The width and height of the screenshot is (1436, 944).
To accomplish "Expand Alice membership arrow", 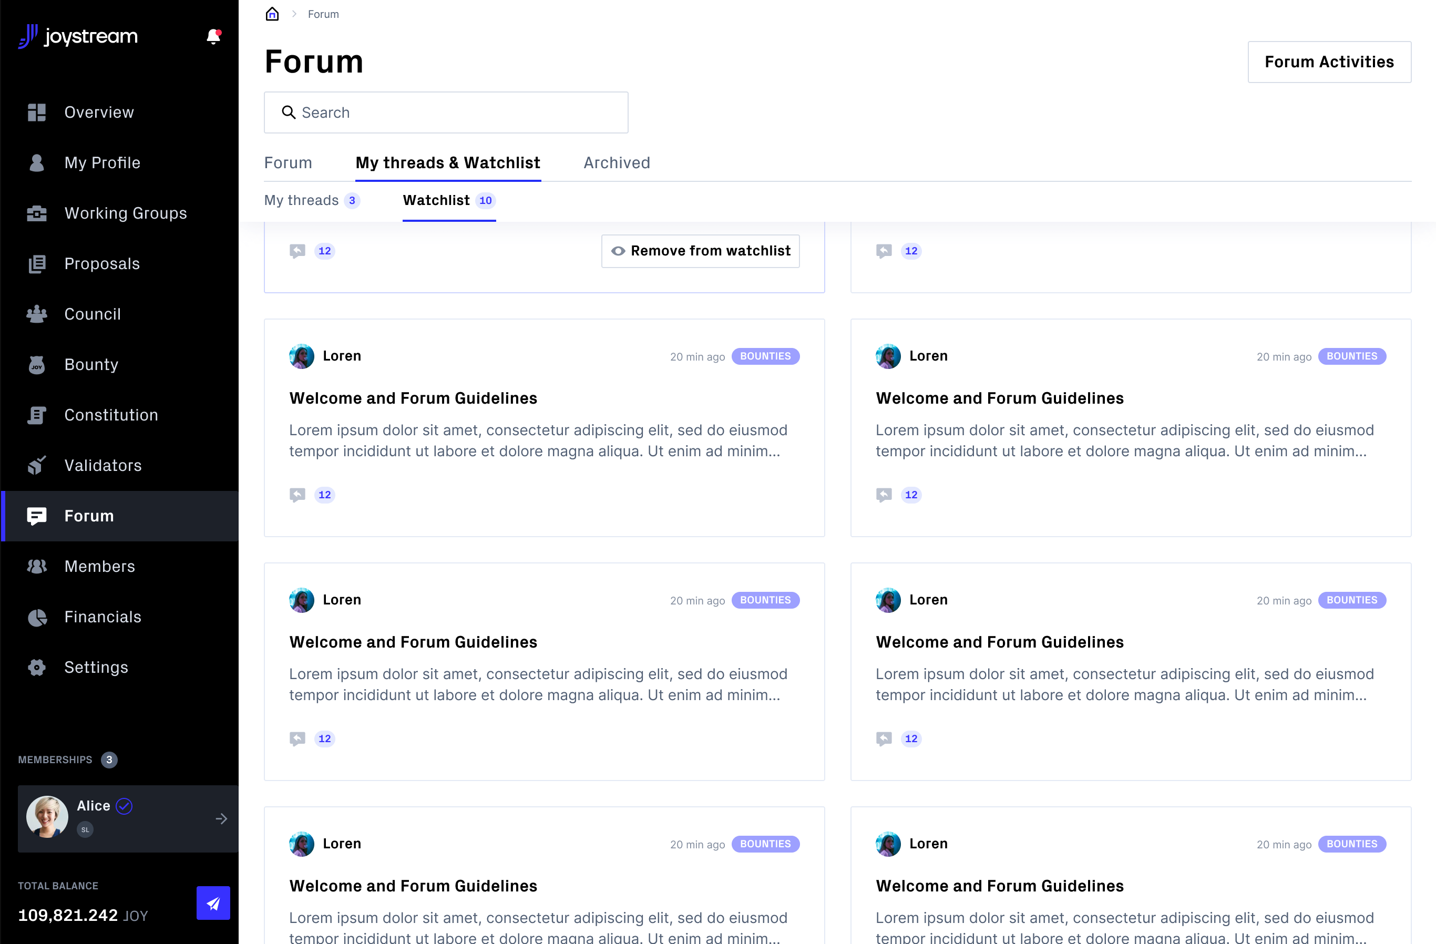I will [x=221, y=818].
